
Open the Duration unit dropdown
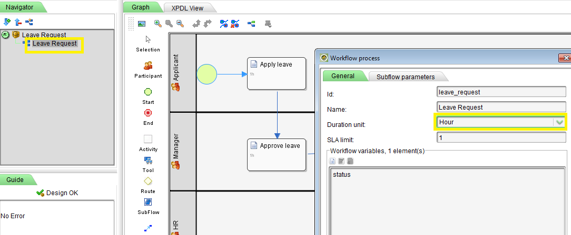(559, 122)
